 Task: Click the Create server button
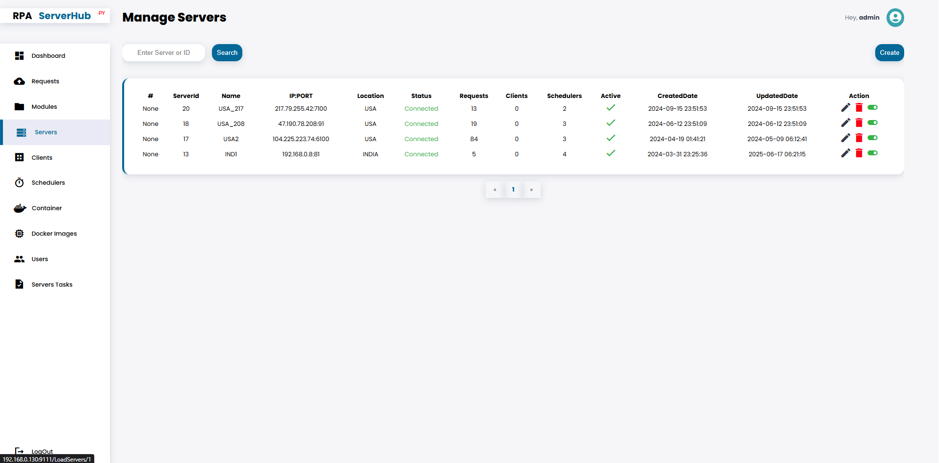coord(889,53)
